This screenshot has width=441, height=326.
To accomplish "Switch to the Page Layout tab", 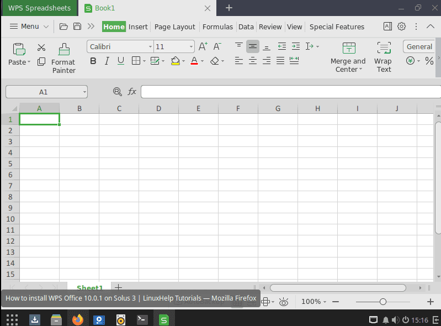I will tap(174, 27).
